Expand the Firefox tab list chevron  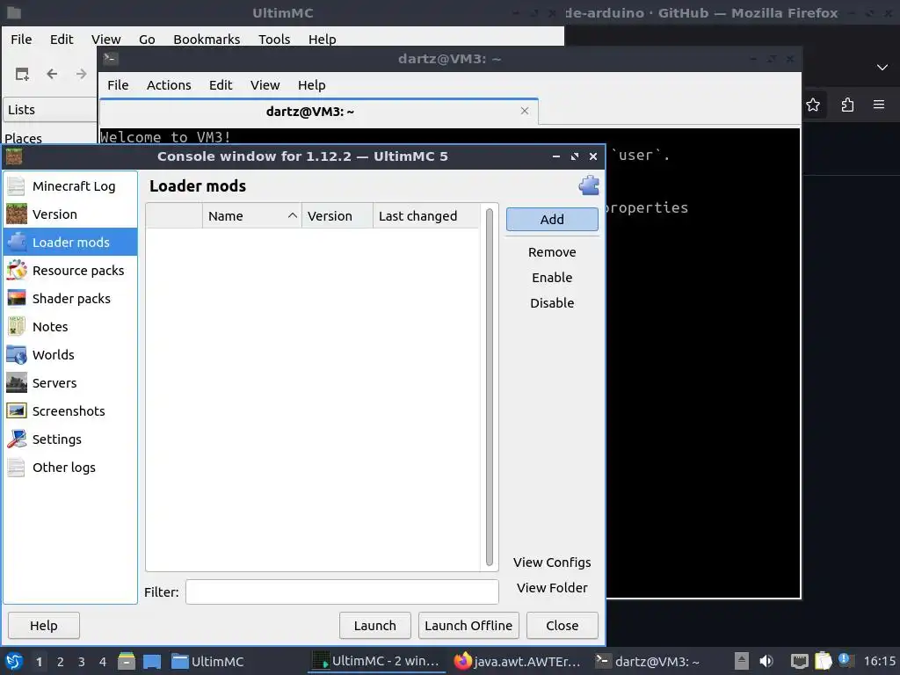[x=882, y=68]
